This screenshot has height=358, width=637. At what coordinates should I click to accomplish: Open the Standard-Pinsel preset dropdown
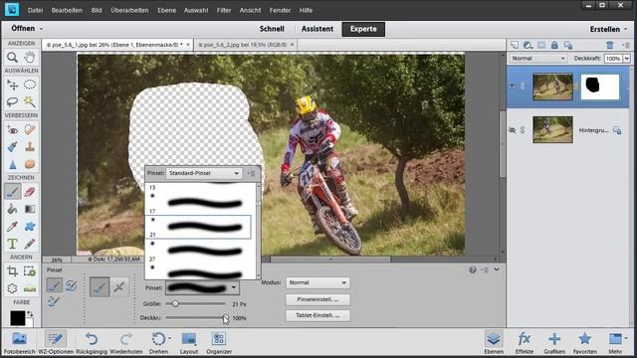[x=204, y=173]
